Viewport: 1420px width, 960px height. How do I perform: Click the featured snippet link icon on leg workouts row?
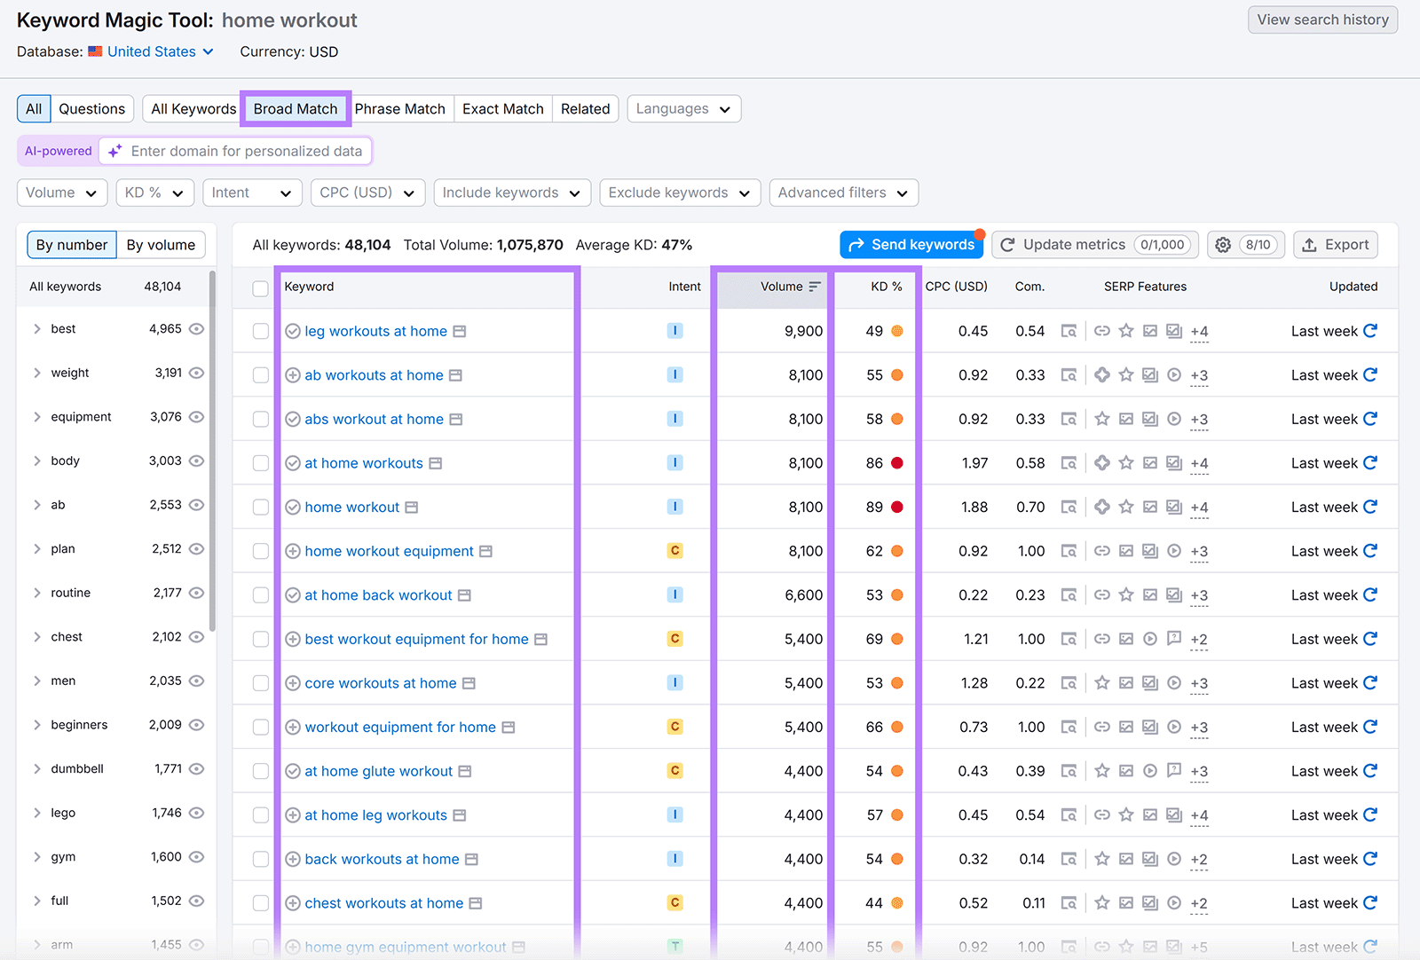1102,331
